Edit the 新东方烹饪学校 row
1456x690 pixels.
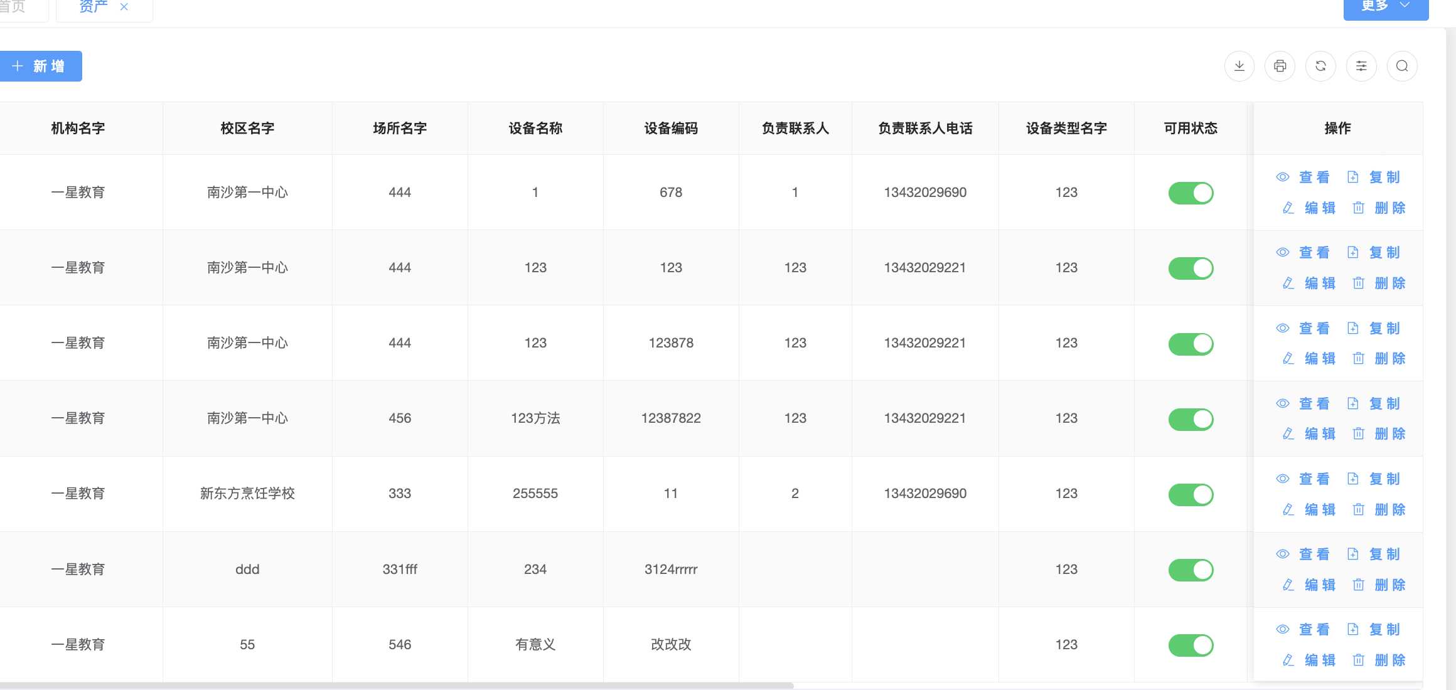point(1309,509)
